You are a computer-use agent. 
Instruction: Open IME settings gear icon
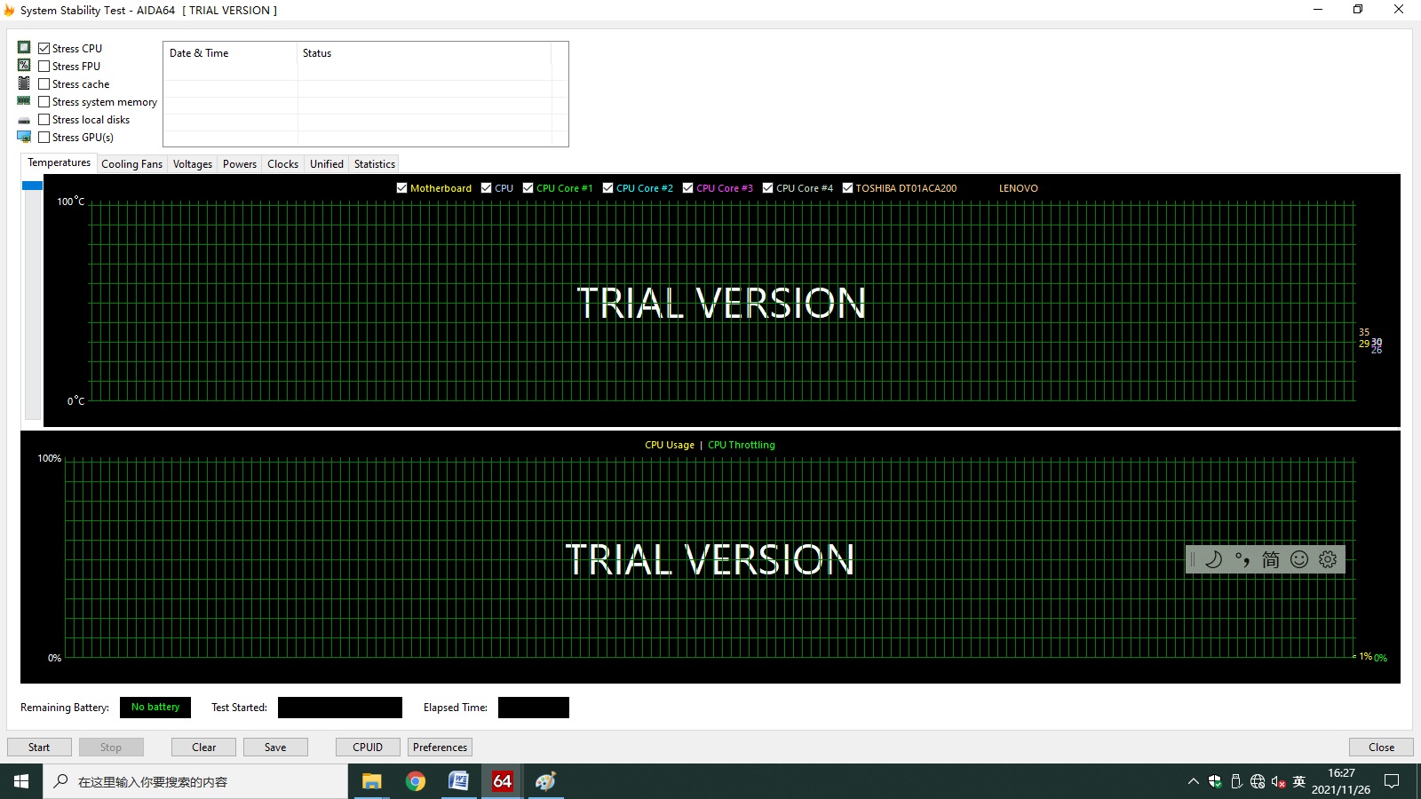coord(1328,559)
